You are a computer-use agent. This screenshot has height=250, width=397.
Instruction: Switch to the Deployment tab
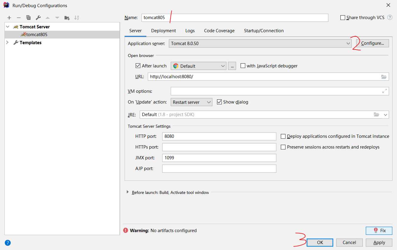(164, 31)
